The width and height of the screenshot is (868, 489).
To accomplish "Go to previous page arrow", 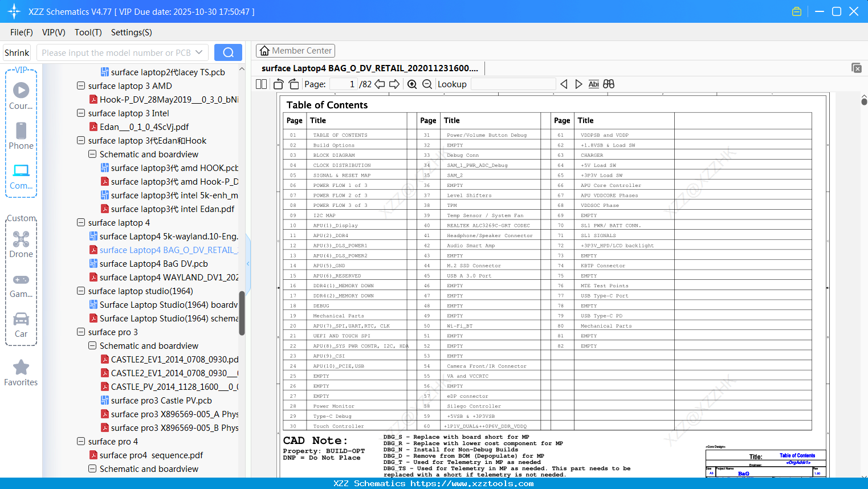I will [x=380, y=84].
